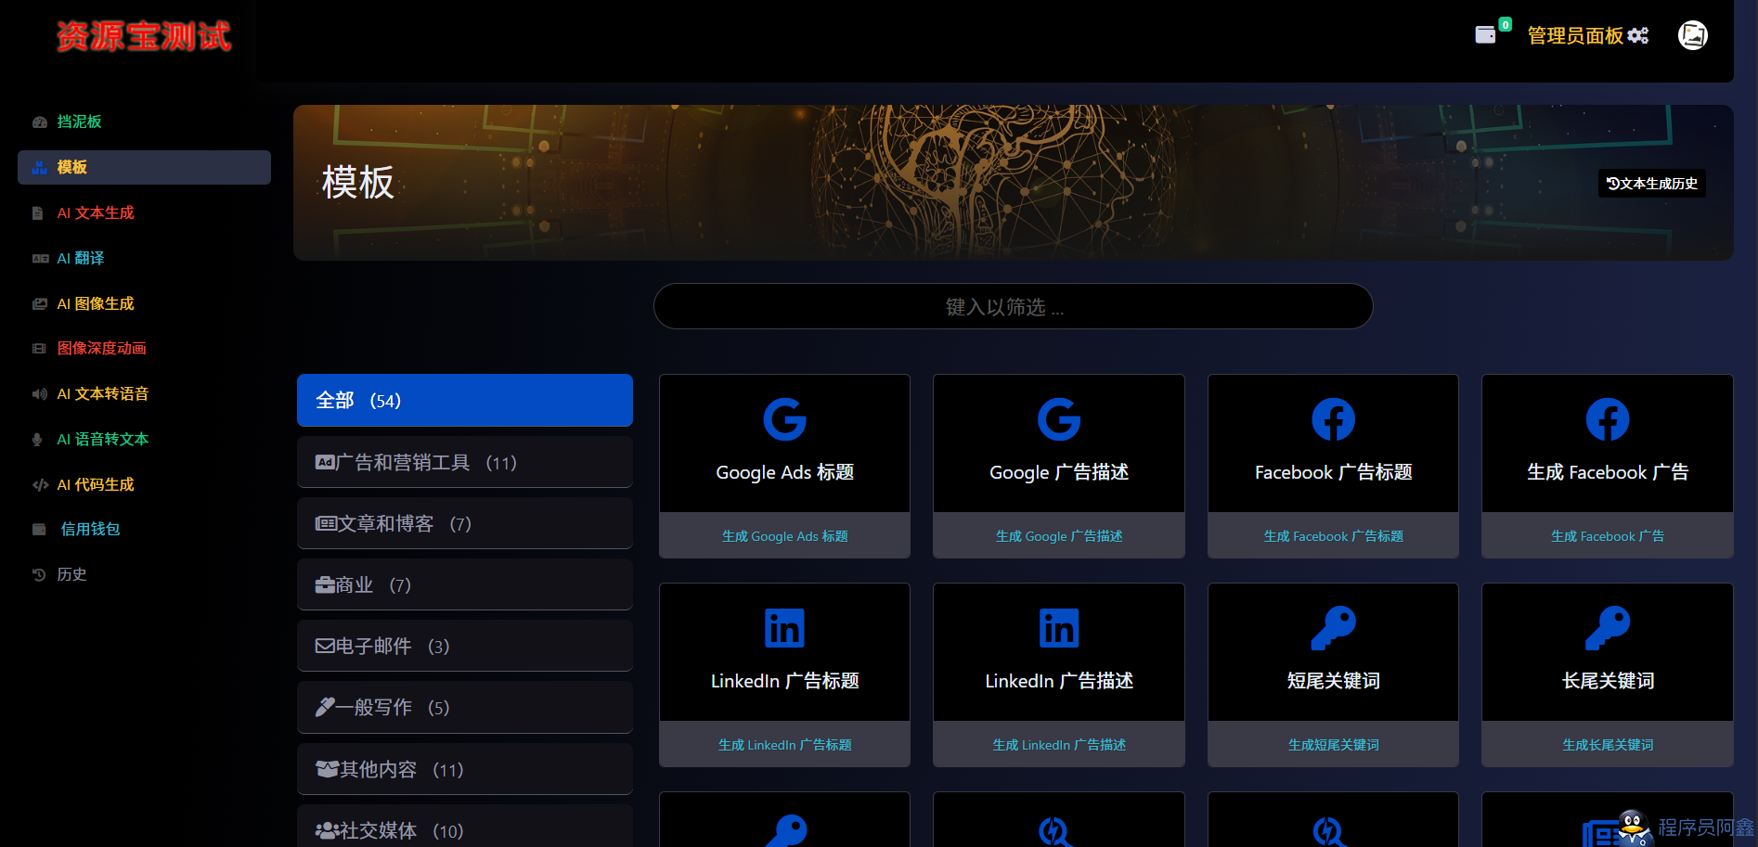This screenshot has width=1758, height=847.
Task: Open the 长尾关键词 card title
Action: [1608, 681]
